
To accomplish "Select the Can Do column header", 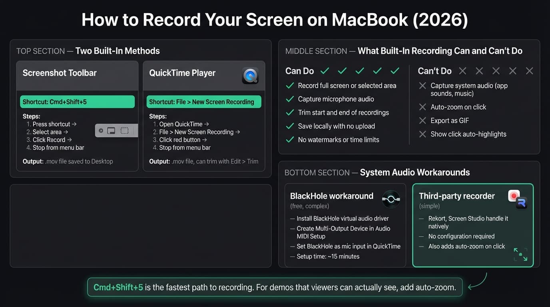I will click(299, 71).
